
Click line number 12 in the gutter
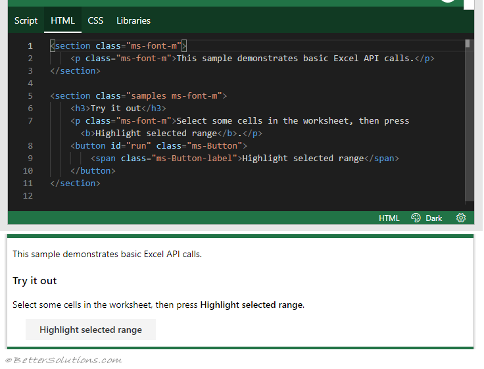tap(28, 196)
